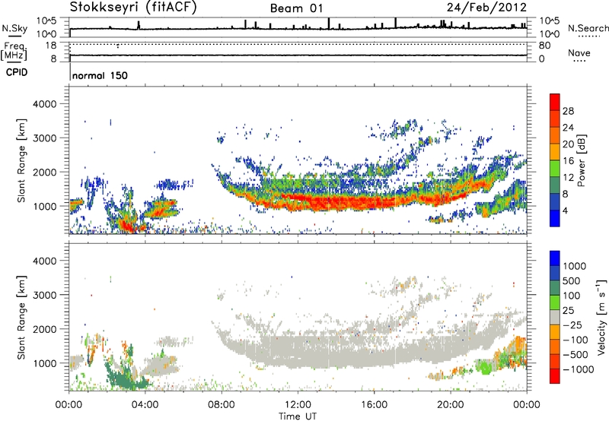
Task: Pick the yellow-orange 16–20 dB Power swatch
Action: (x=555, y=152)
